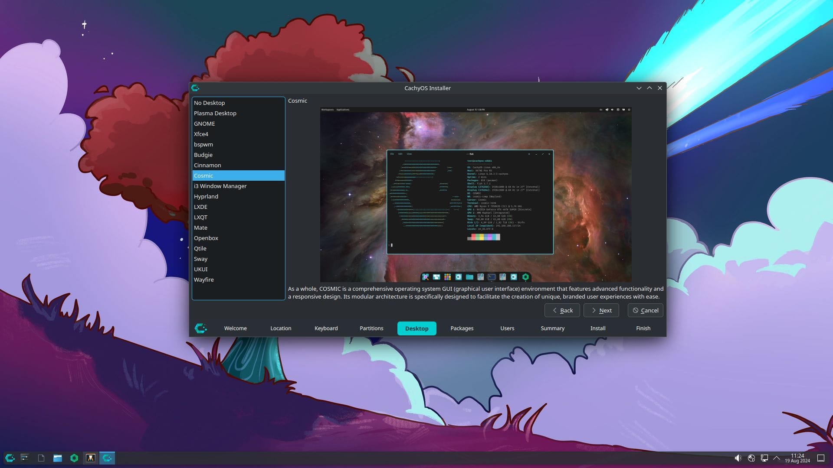Switch to the Packages step

pos(462,328)
